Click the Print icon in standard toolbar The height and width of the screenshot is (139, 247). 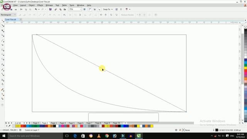pyautogui.click(x=16, y=9)
